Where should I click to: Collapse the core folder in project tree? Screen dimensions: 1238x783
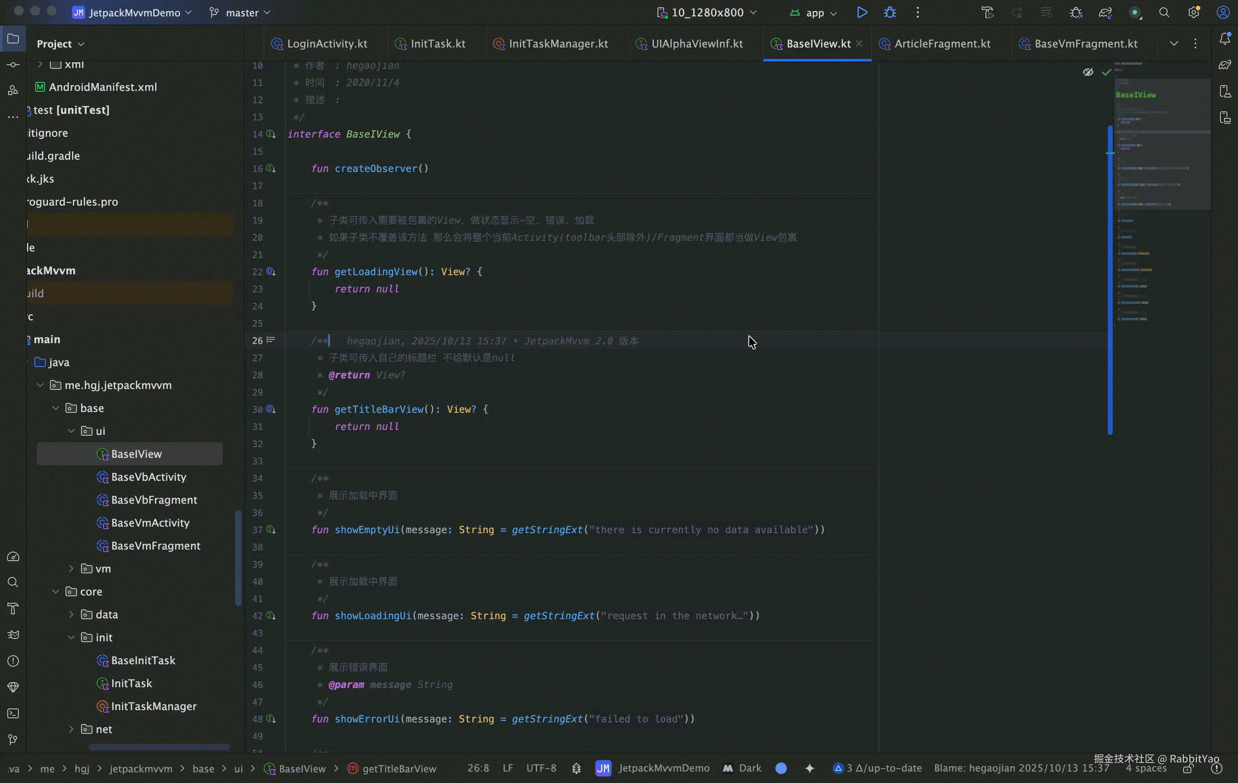tap(56, 592)
